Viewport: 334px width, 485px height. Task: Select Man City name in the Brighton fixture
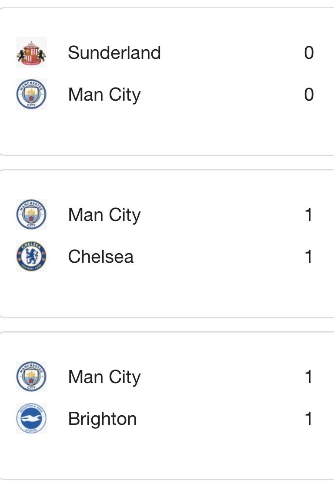[x=104, y=377]
